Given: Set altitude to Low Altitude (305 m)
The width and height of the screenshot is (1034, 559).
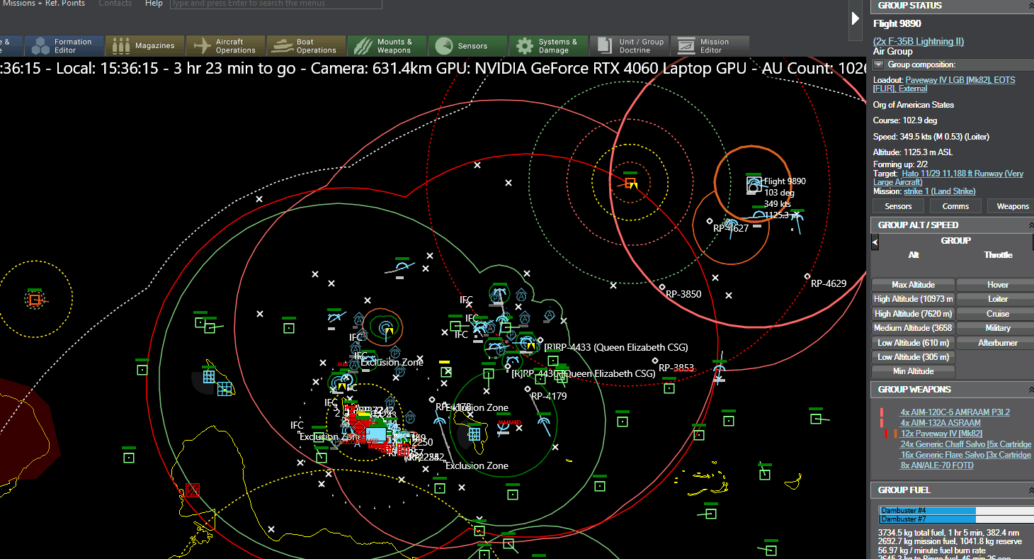Looking at the screenshot, I should [913, 357].
